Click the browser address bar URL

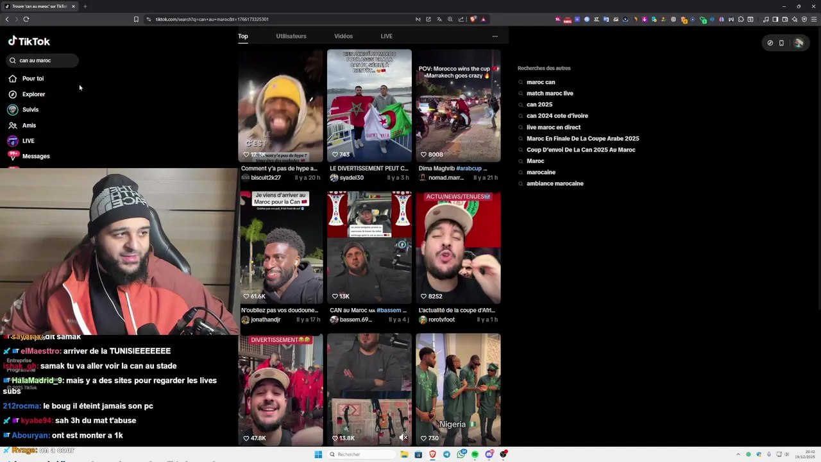(x=212, y=19)
